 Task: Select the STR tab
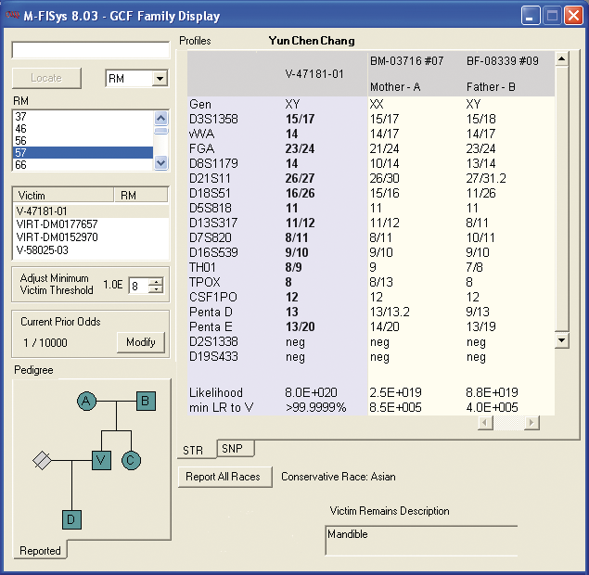(x=193, y=451)
